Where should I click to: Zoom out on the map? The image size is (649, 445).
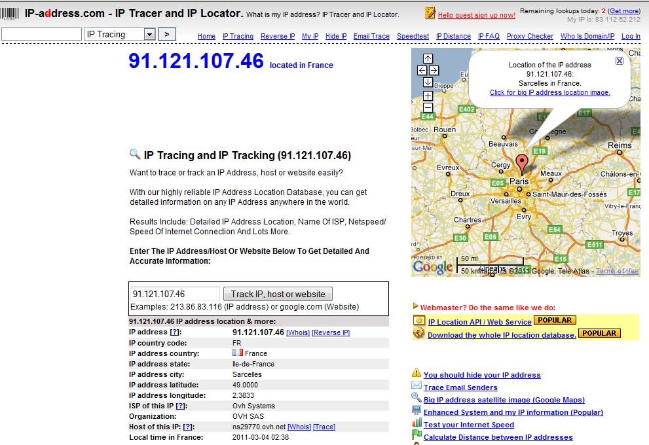coord(428,107)
